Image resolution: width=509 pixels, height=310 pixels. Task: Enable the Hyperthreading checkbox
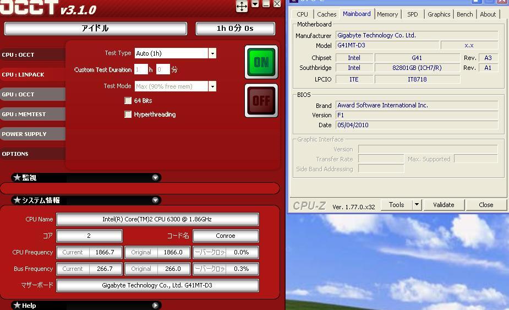pyautogui.click(x=128, y=115)
